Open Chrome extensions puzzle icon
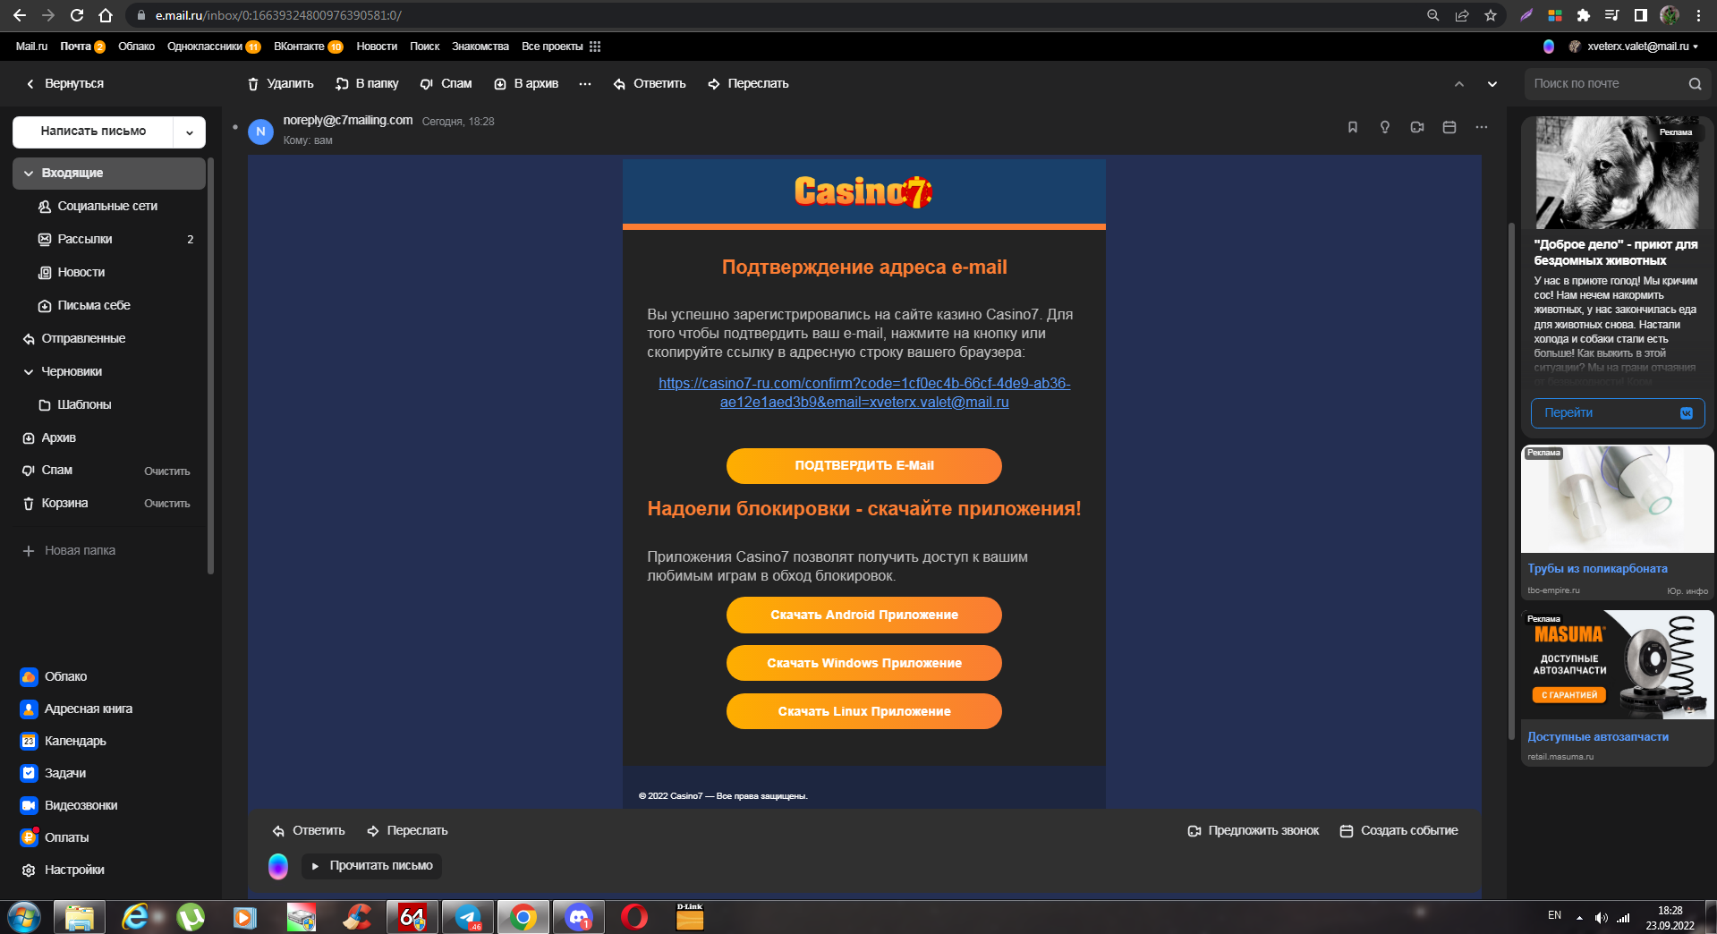Image resolution: width=1717 pixels, height=934 pixels. (x=1584, y=15)
